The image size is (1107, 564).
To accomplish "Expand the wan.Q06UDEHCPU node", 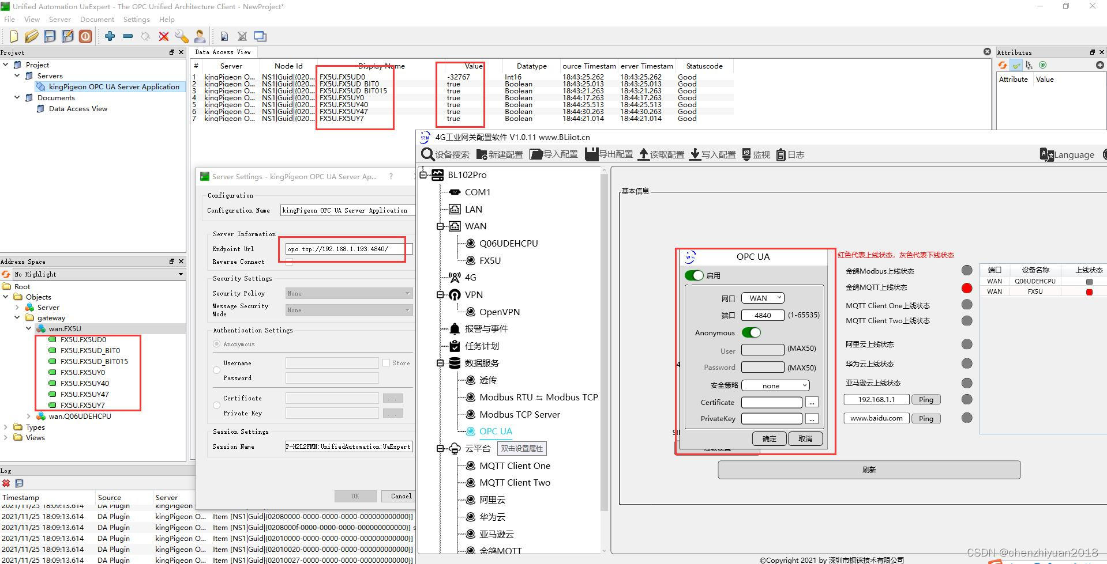I will (x=28, y=416).
